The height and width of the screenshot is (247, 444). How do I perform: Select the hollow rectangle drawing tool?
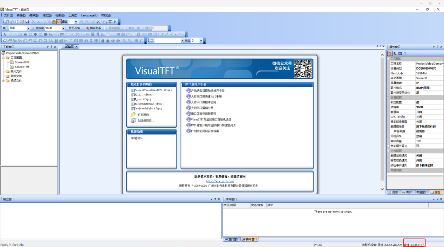20,34
